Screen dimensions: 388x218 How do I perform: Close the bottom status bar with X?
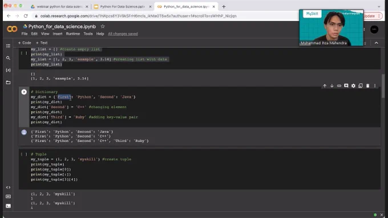point(382,215)
